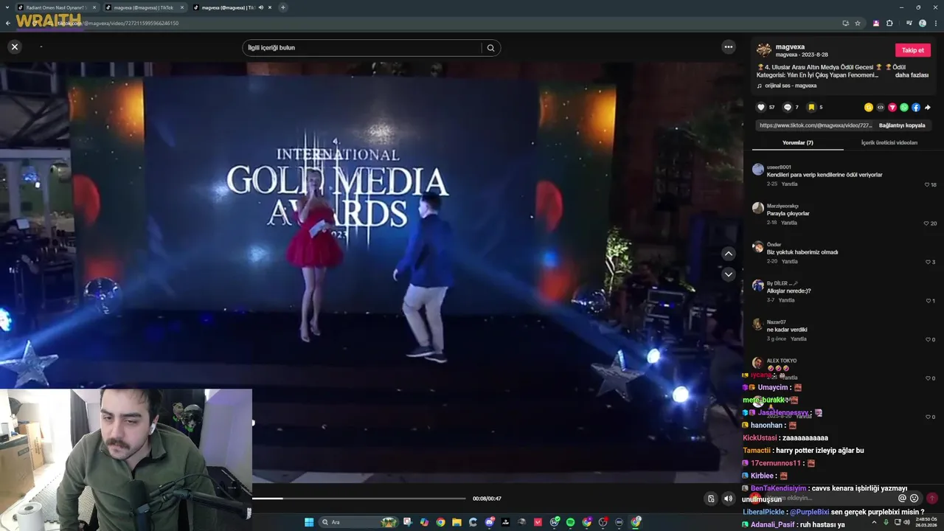This screenshot has height=531, width=944.
Task: Like Önder's comment heart showing 3
Action: [x=929, y=262]
